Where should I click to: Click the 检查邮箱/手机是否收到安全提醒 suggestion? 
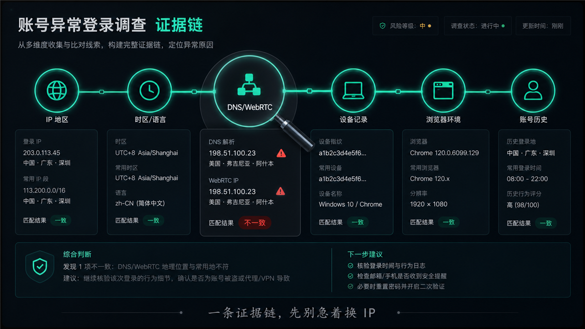(x=402, y=276)
